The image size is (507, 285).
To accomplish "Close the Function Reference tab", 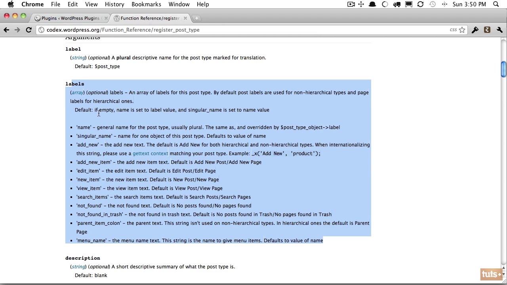I will 185,18.
